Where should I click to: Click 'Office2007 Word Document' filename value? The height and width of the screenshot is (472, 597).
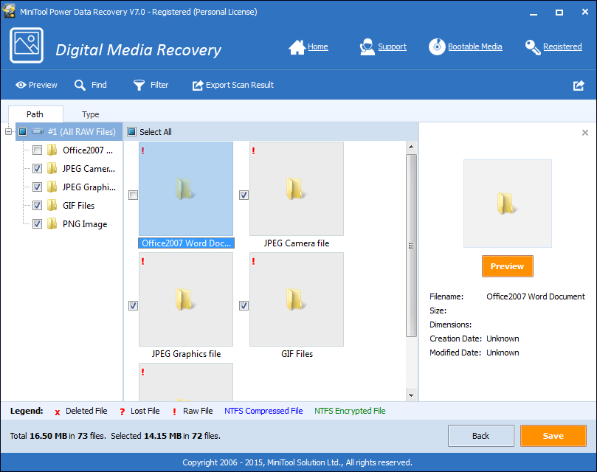coord(536,296)
